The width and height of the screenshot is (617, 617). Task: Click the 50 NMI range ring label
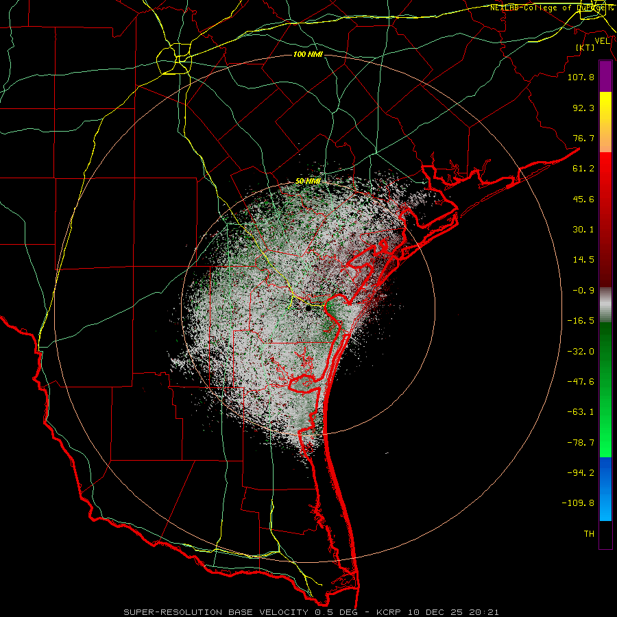coord(308,182)
